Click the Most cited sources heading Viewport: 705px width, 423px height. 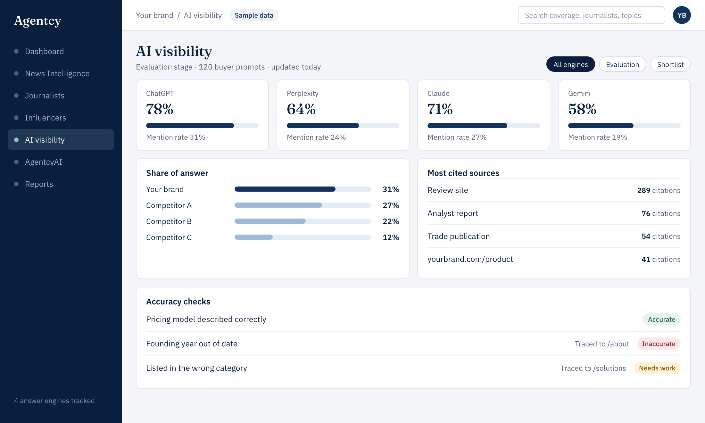463,173
